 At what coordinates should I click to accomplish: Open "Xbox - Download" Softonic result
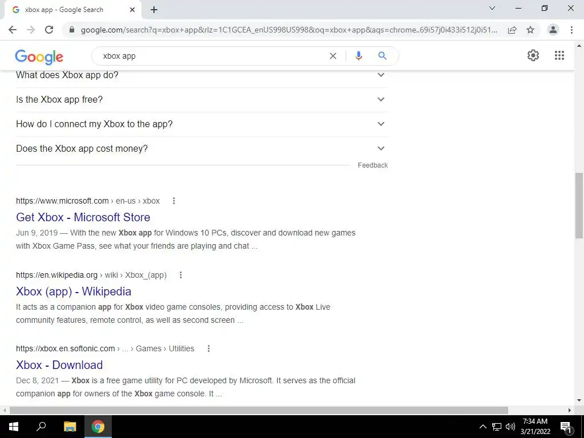[x=59, y=365]
